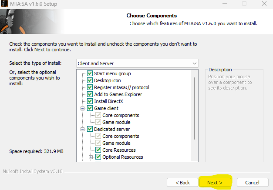Select Core components under Dedicated server
273x190 pixels.
[x=121, y=136]
